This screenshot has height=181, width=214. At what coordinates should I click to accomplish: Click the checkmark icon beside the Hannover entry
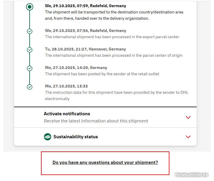point(30,50)
